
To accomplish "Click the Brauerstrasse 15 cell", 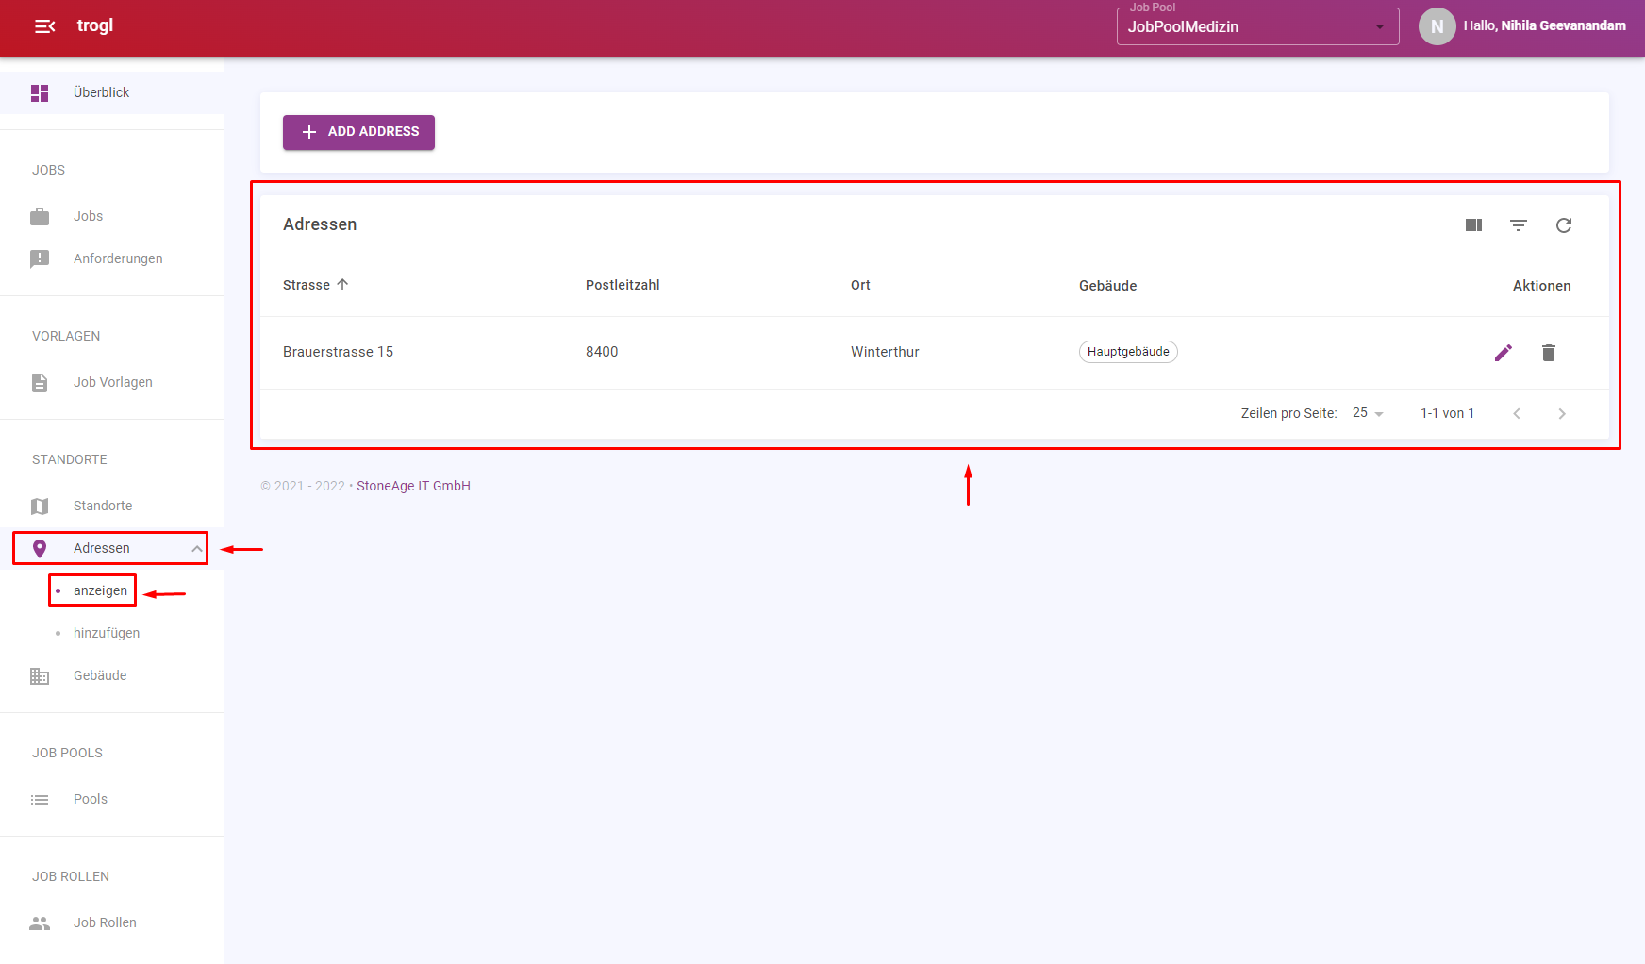I will coord(338,352).
